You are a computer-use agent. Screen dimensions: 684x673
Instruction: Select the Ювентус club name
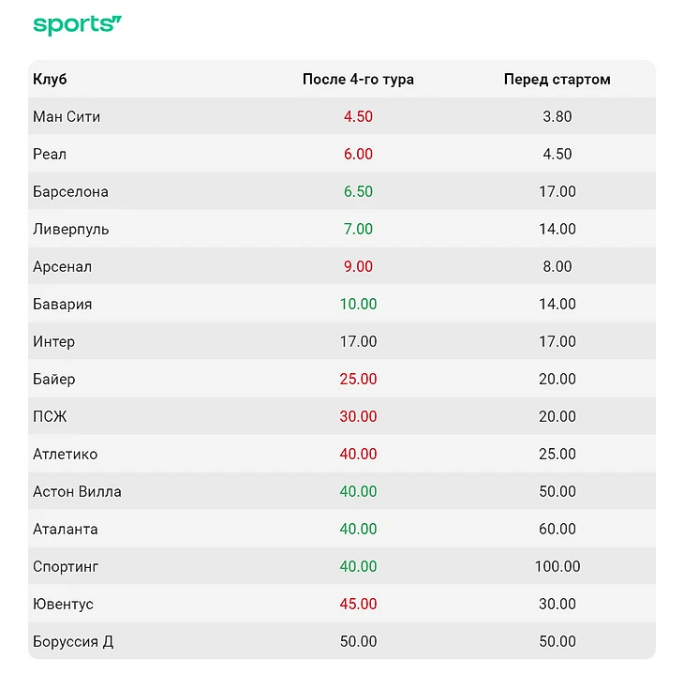tap(64, 605)
